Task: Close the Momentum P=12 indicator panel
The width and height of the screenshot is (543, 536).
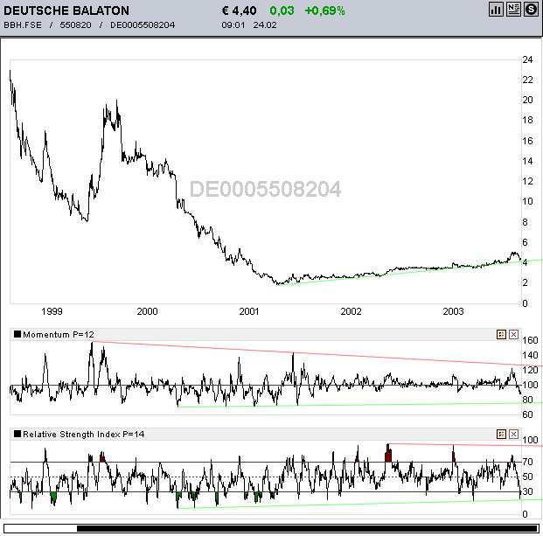Action: tap(513, 335)
